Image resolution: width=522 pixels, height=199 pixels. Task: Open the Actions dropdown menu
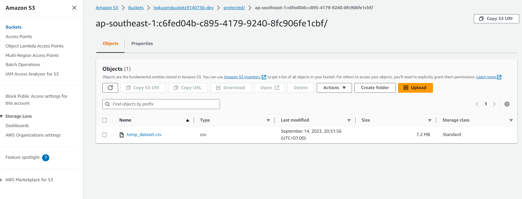[334, 88]
